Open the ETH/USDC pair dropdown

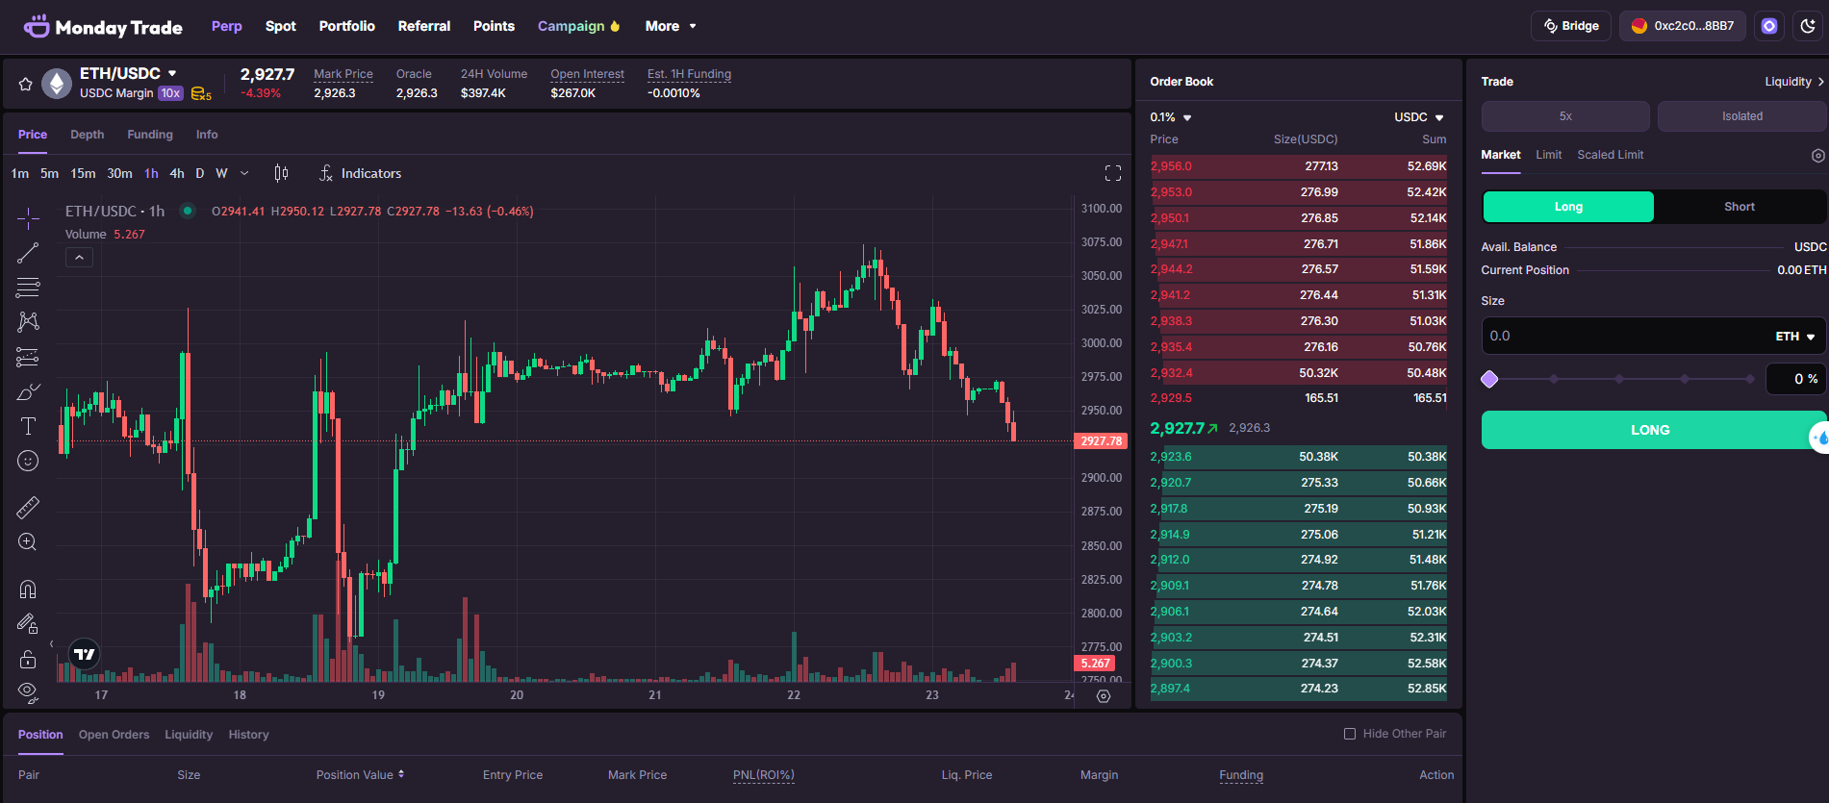[172, 73]
